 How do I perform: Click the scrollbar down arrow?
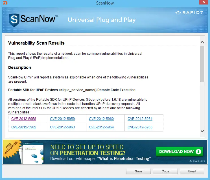pos(202,131)
